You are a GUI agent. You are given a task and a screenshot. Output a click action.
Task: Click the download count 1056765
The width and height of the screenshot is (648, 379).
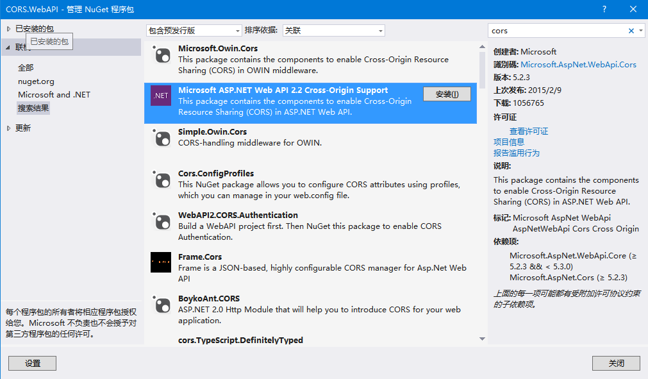pos(528,103)
